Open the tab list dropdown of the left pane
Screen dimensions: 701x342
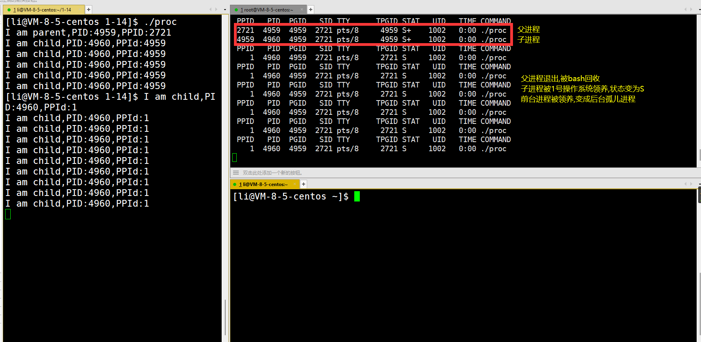225,9
